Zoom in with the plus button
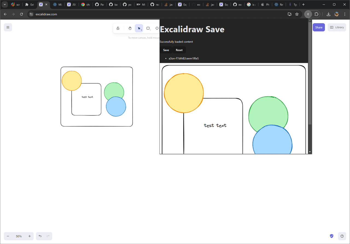The height and width of the screenshot is (244, 350). point(30,236)
